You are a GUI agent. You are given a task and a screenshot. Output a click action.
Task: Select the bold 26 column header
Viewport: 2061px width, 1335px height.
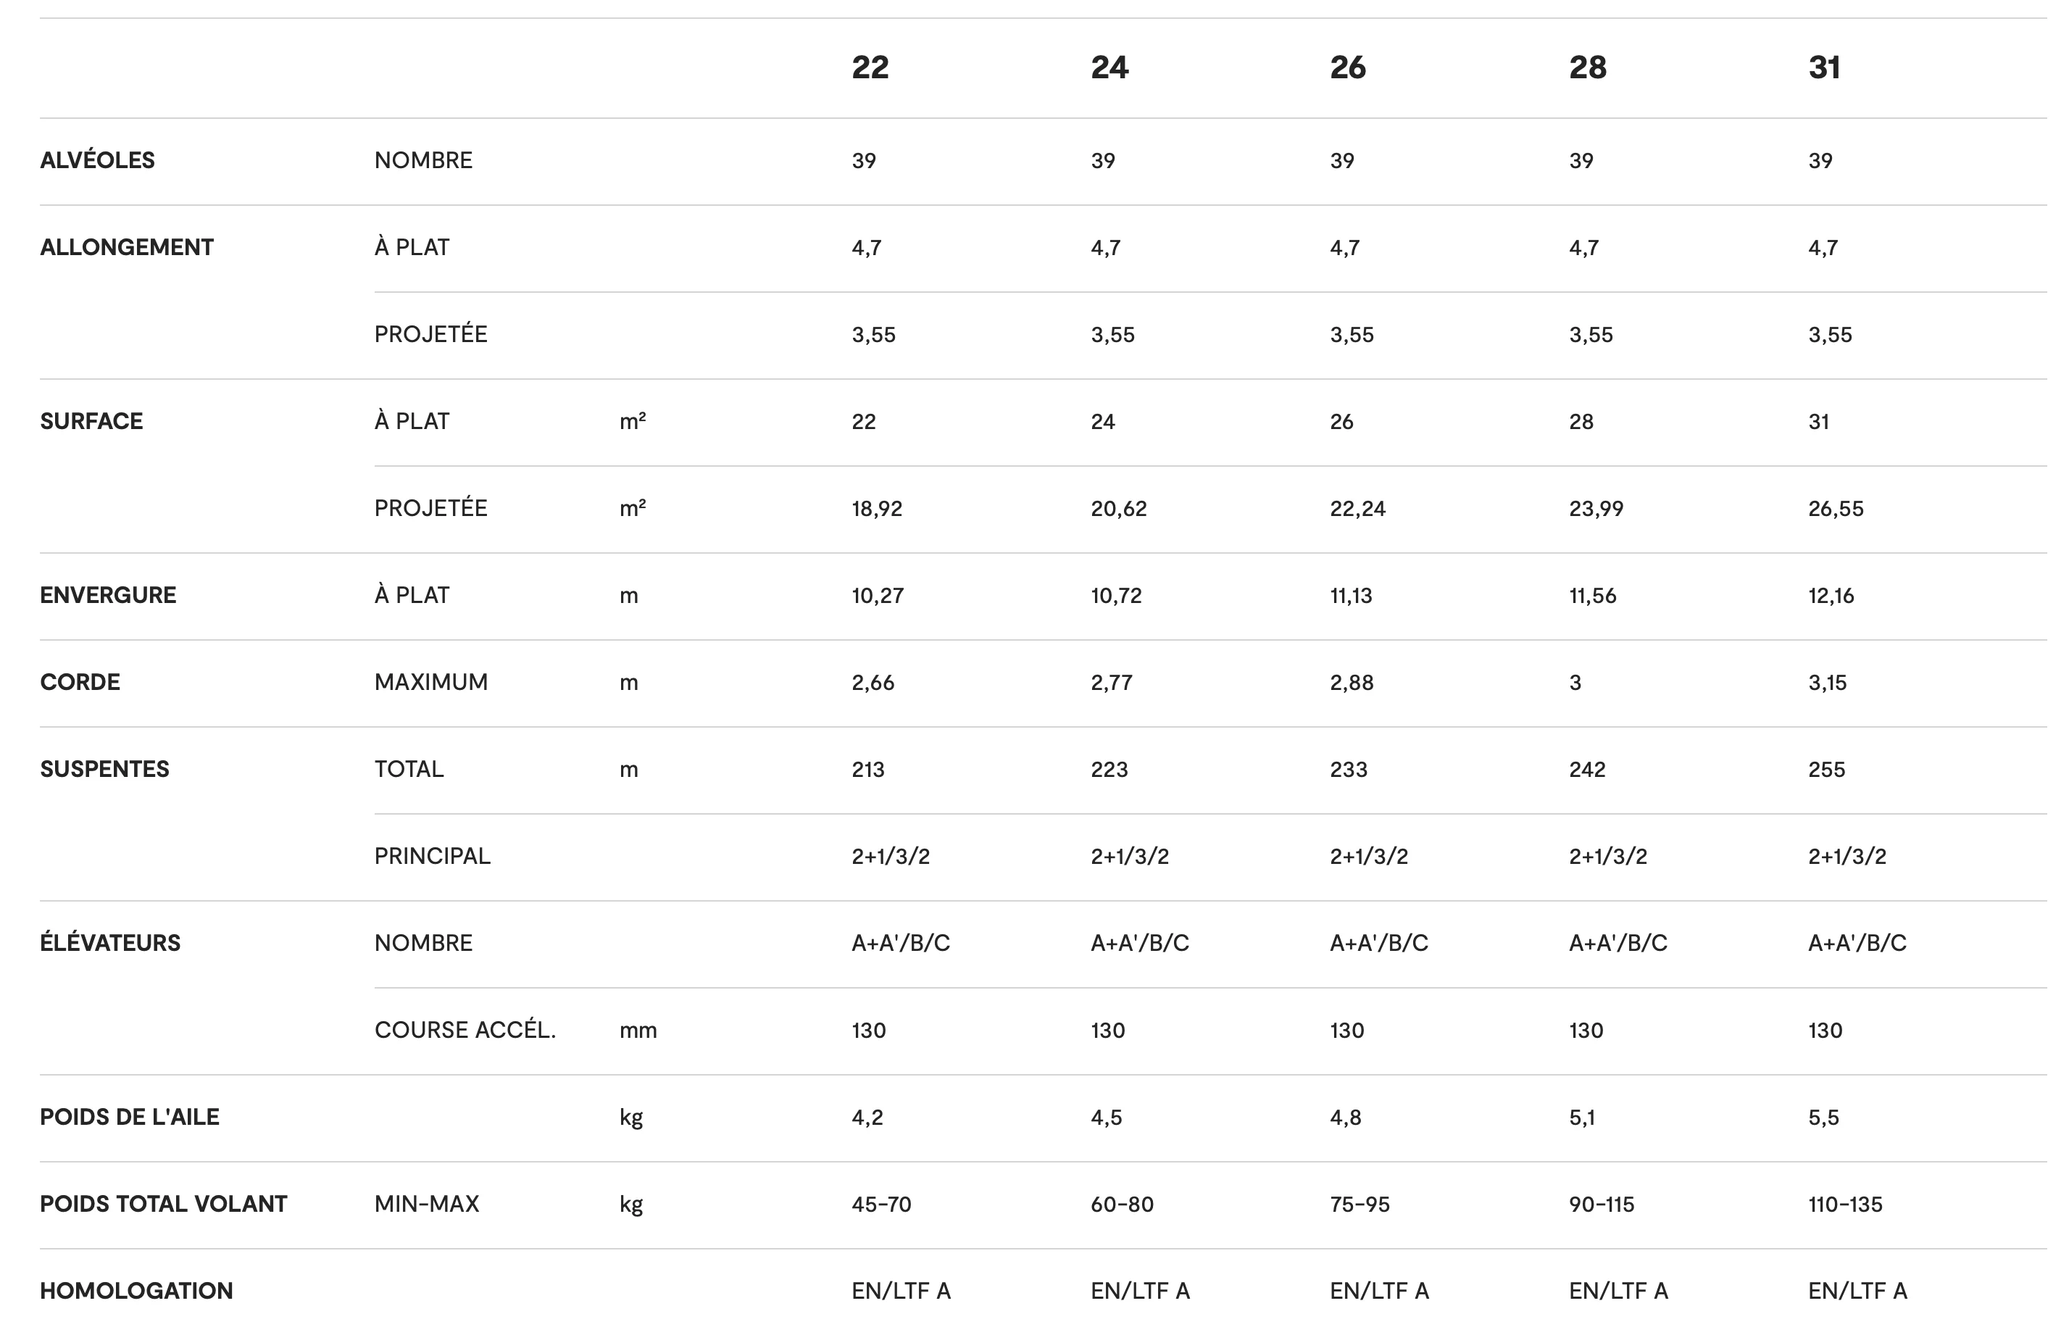(1347, 67)
